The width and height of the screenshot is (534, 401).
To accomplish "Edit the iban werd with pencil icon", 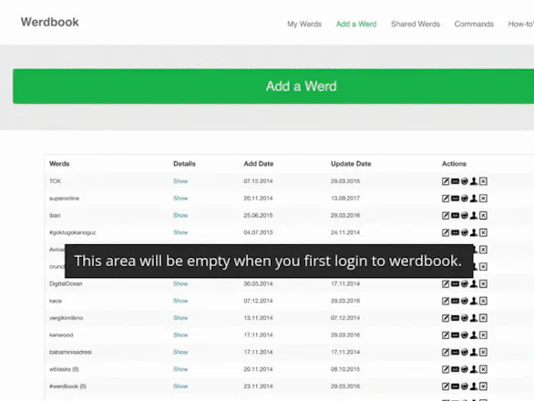I will coord(446,215).
